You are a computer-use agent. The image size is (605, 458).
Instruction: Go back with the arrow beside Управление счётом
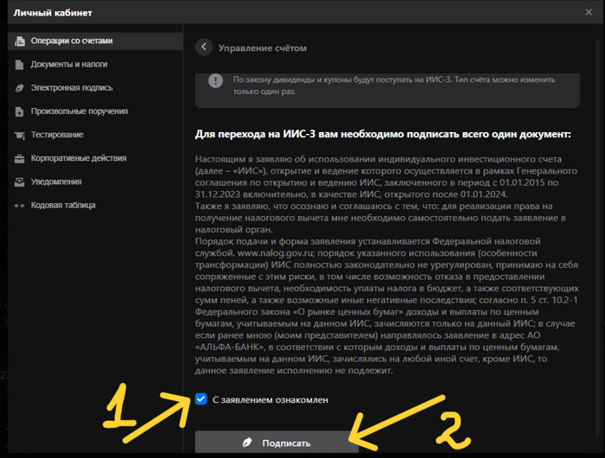204,48
